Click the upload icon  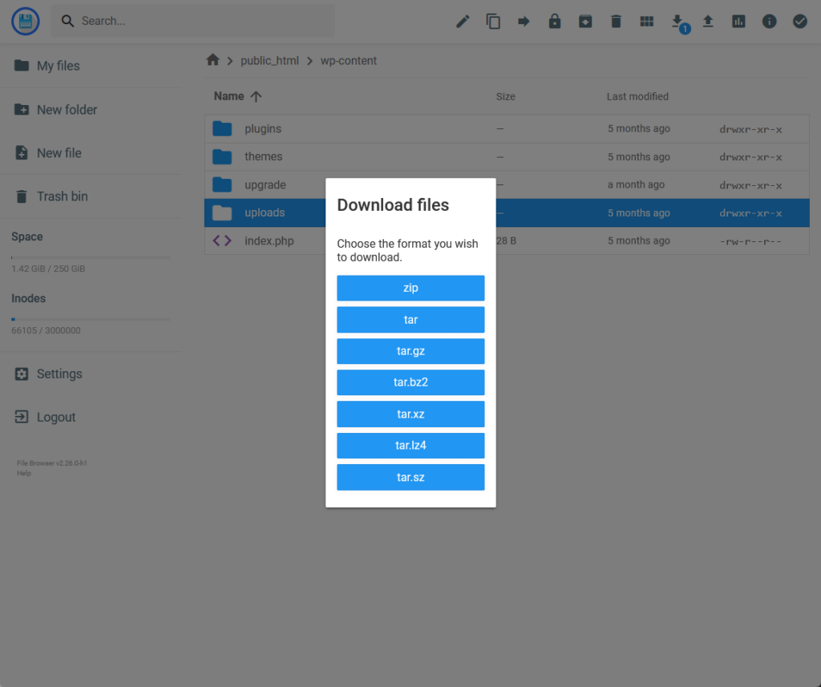[708, 22]
